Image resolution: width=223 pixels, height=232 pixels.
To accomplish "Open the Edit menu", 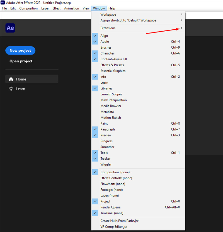I will coord(13,8).
